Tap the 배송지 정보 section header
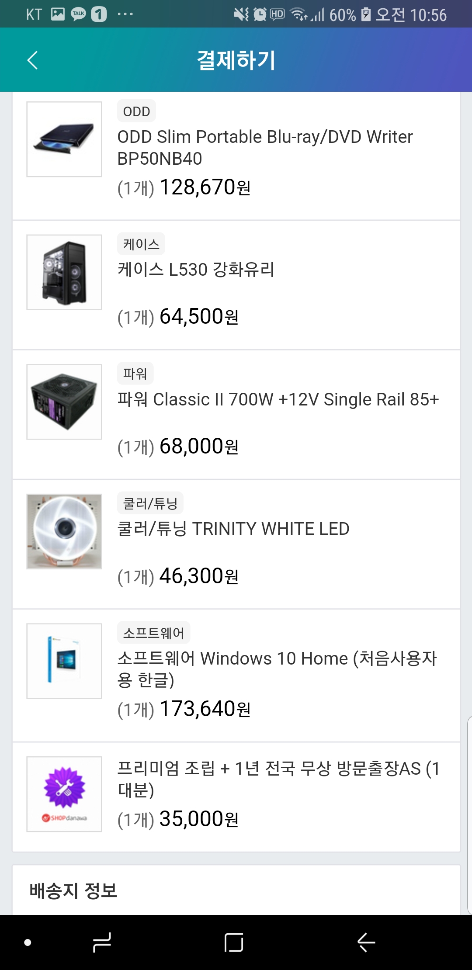This screenshot has height=970, width=472. [73, 891]
